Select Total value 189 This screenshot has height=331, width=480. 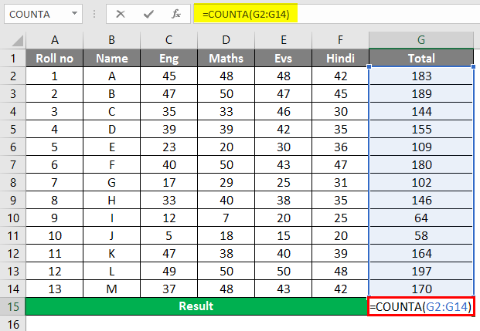[x=421, y=93]
